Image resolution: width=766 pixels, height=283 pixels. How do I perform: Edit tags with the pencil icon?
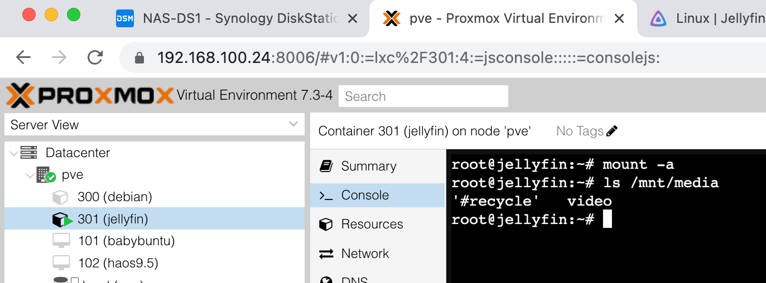click(x=612, y=131)
